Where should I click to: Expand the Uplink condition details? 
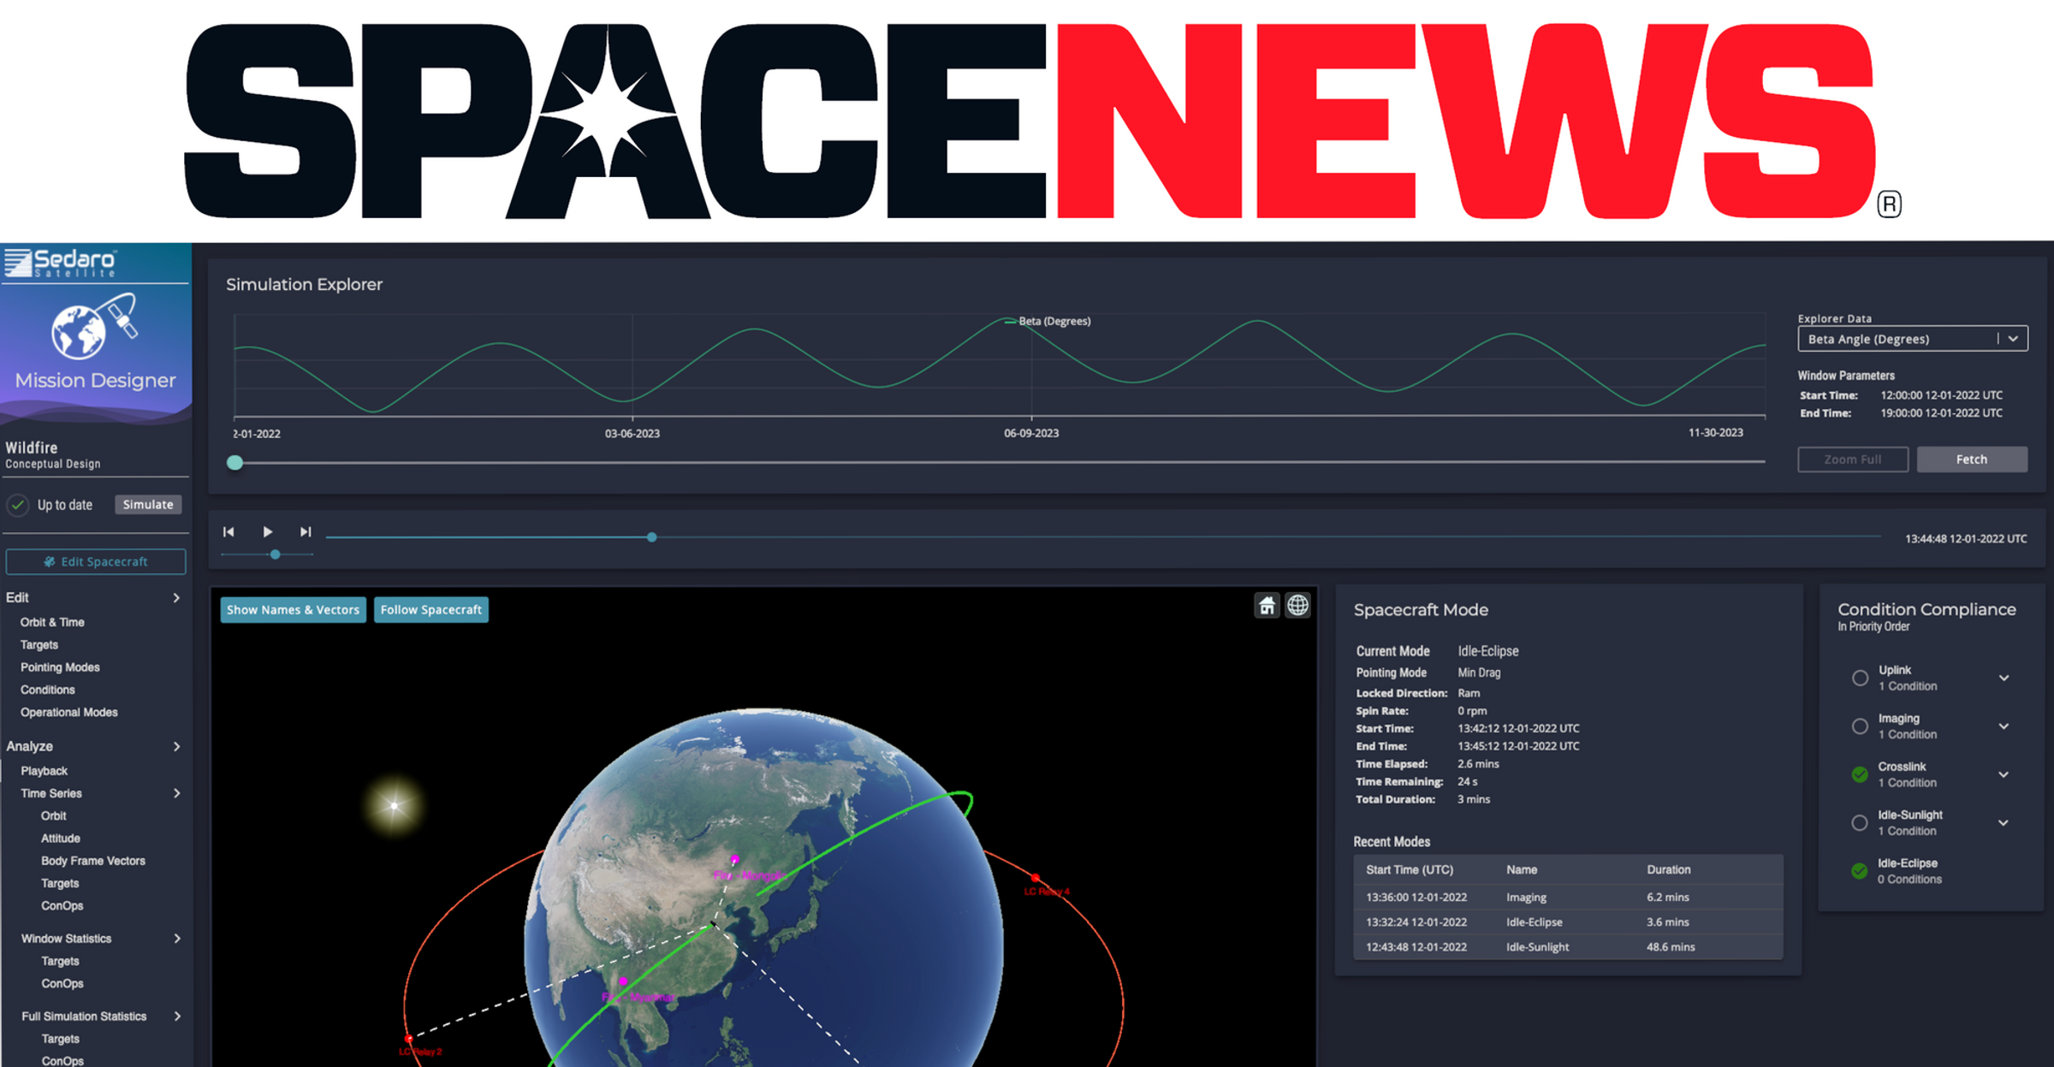[2004, 678]
